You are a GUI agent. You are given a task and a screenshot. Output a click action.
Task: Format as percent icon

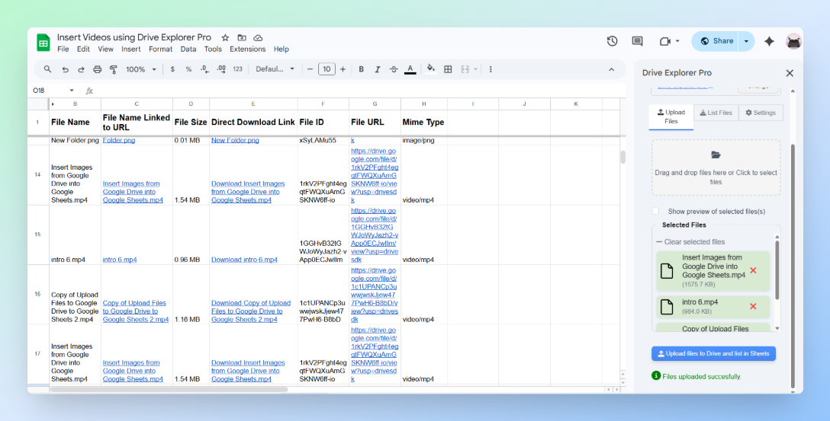point(188,69)
